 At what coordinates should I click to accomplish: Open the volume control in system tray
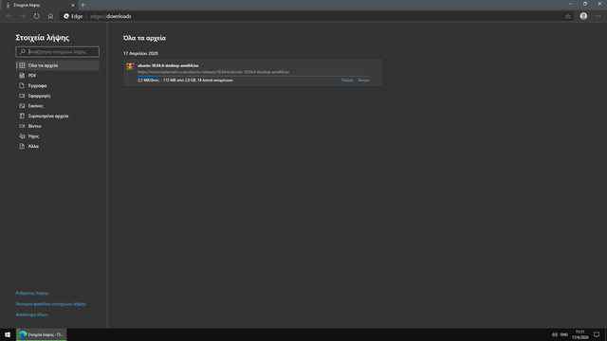coord(554,334)
